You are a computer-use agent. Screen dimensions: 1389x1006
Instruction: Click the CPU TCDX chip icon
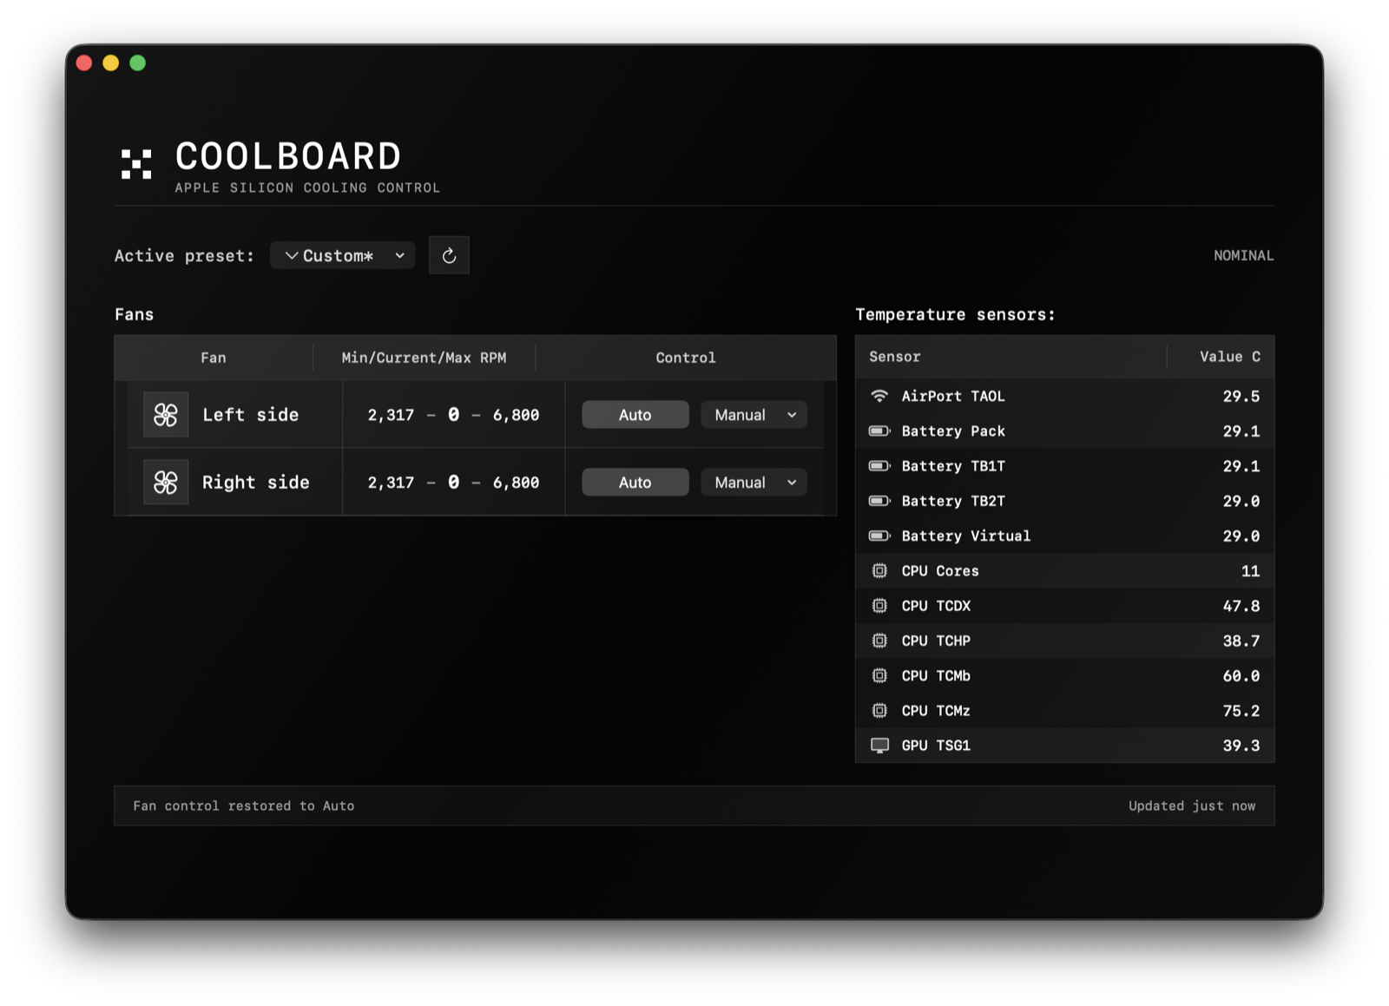click(x=879, y=606)
